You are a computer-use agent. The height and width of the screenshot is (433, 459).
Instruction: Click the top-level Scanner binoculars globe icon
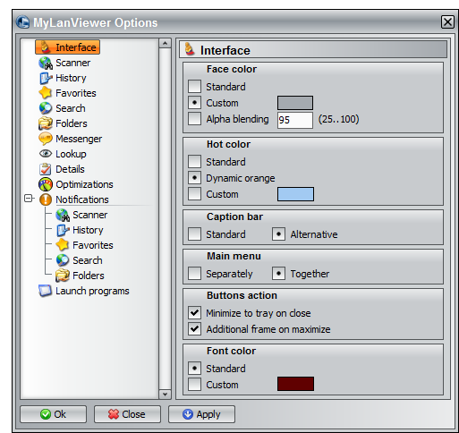pos(46,63)
